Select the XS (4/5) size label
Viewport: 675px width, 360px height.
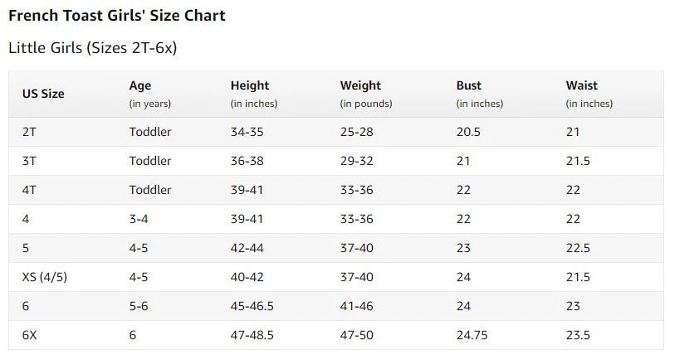click(x=44, y=277)
